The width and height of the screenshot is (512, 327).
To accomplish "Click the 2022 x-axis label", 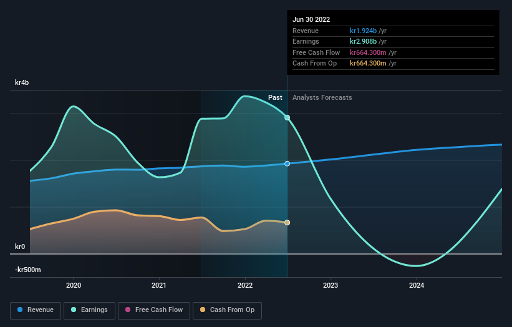I will pos(245,286).
